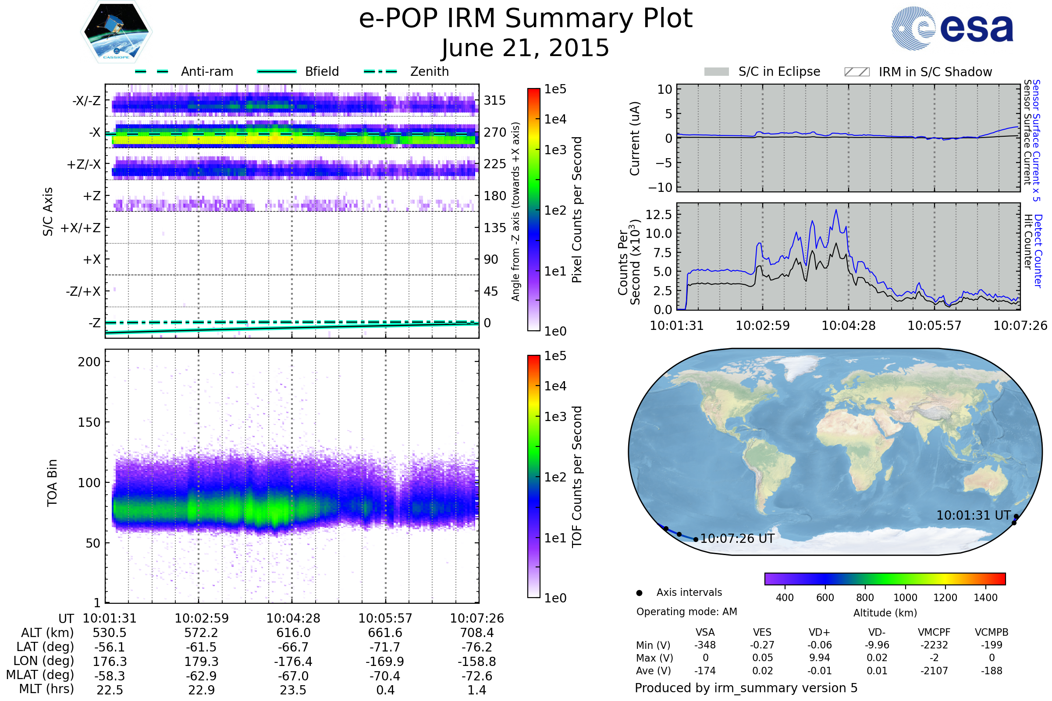This screenshot has width=1052, height=701.
Task: Click the ESA logo
Action: point(952,28)
